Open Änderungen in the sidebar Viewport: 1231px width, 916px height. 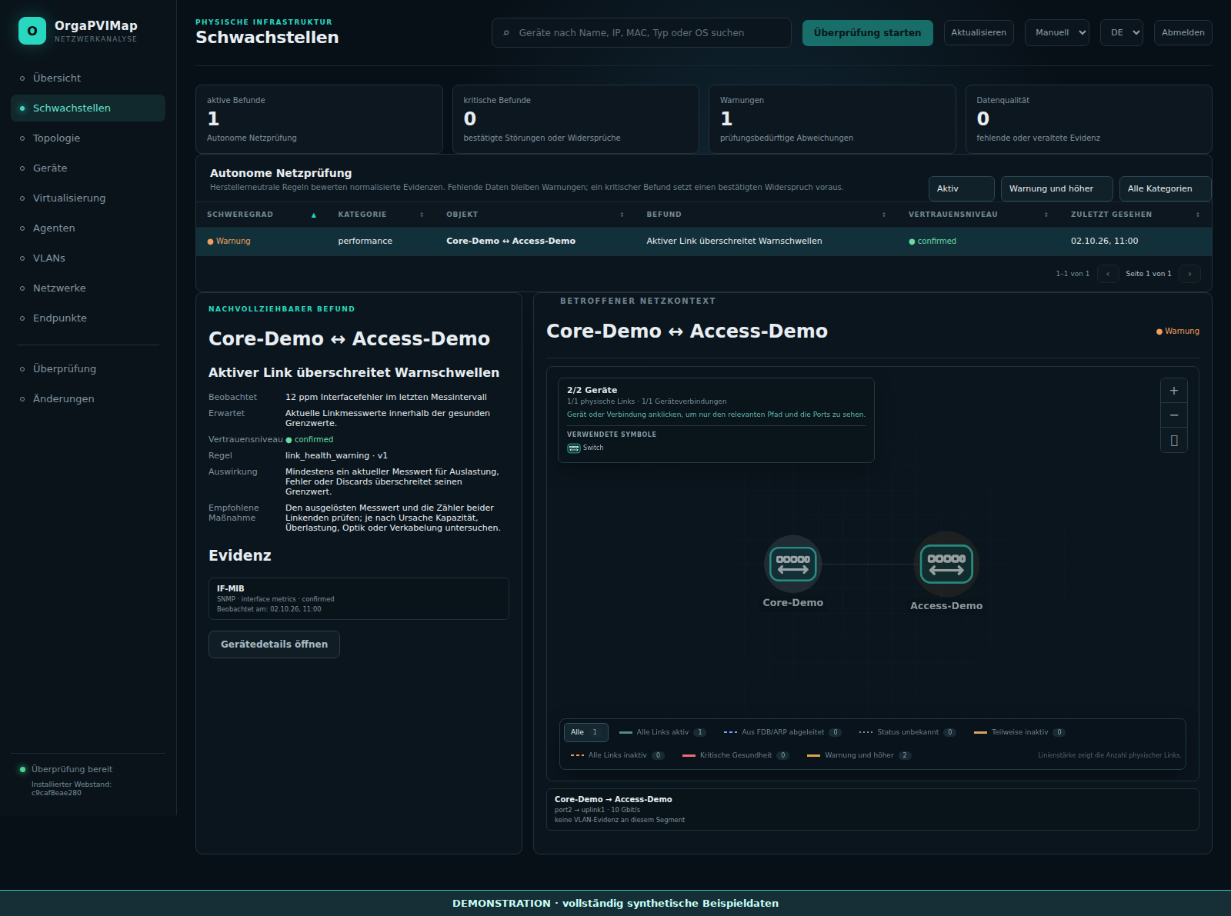(x=88, y=398)
